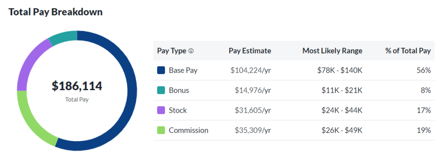Select the Base Pay dark blue swatch
Screen dimensions: 442x158
(161, 70)
